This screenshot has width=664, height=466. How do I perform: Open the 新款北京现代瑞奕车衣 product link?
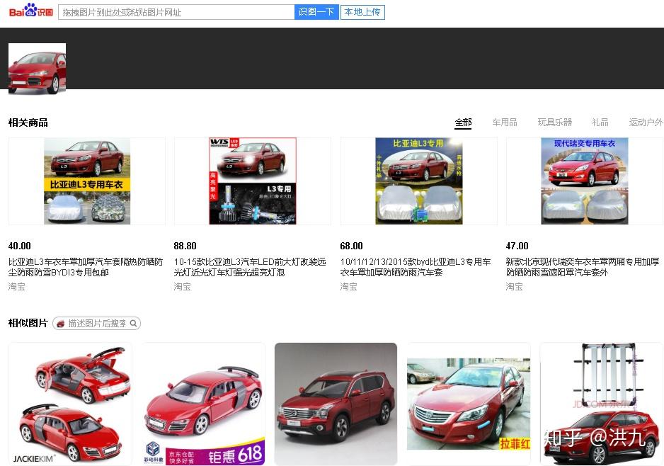(x=583, y=267)
